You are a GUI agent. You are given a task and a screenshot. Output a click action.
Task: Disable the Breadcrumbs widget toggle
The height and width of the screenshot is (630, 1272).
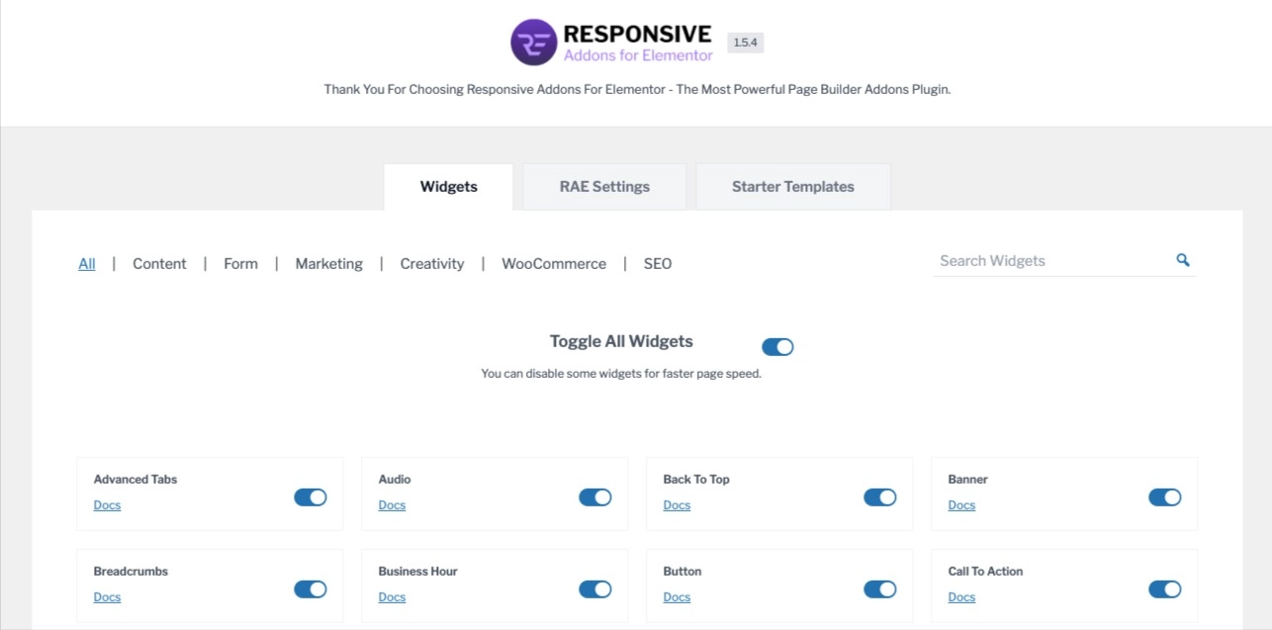(311, 589)
